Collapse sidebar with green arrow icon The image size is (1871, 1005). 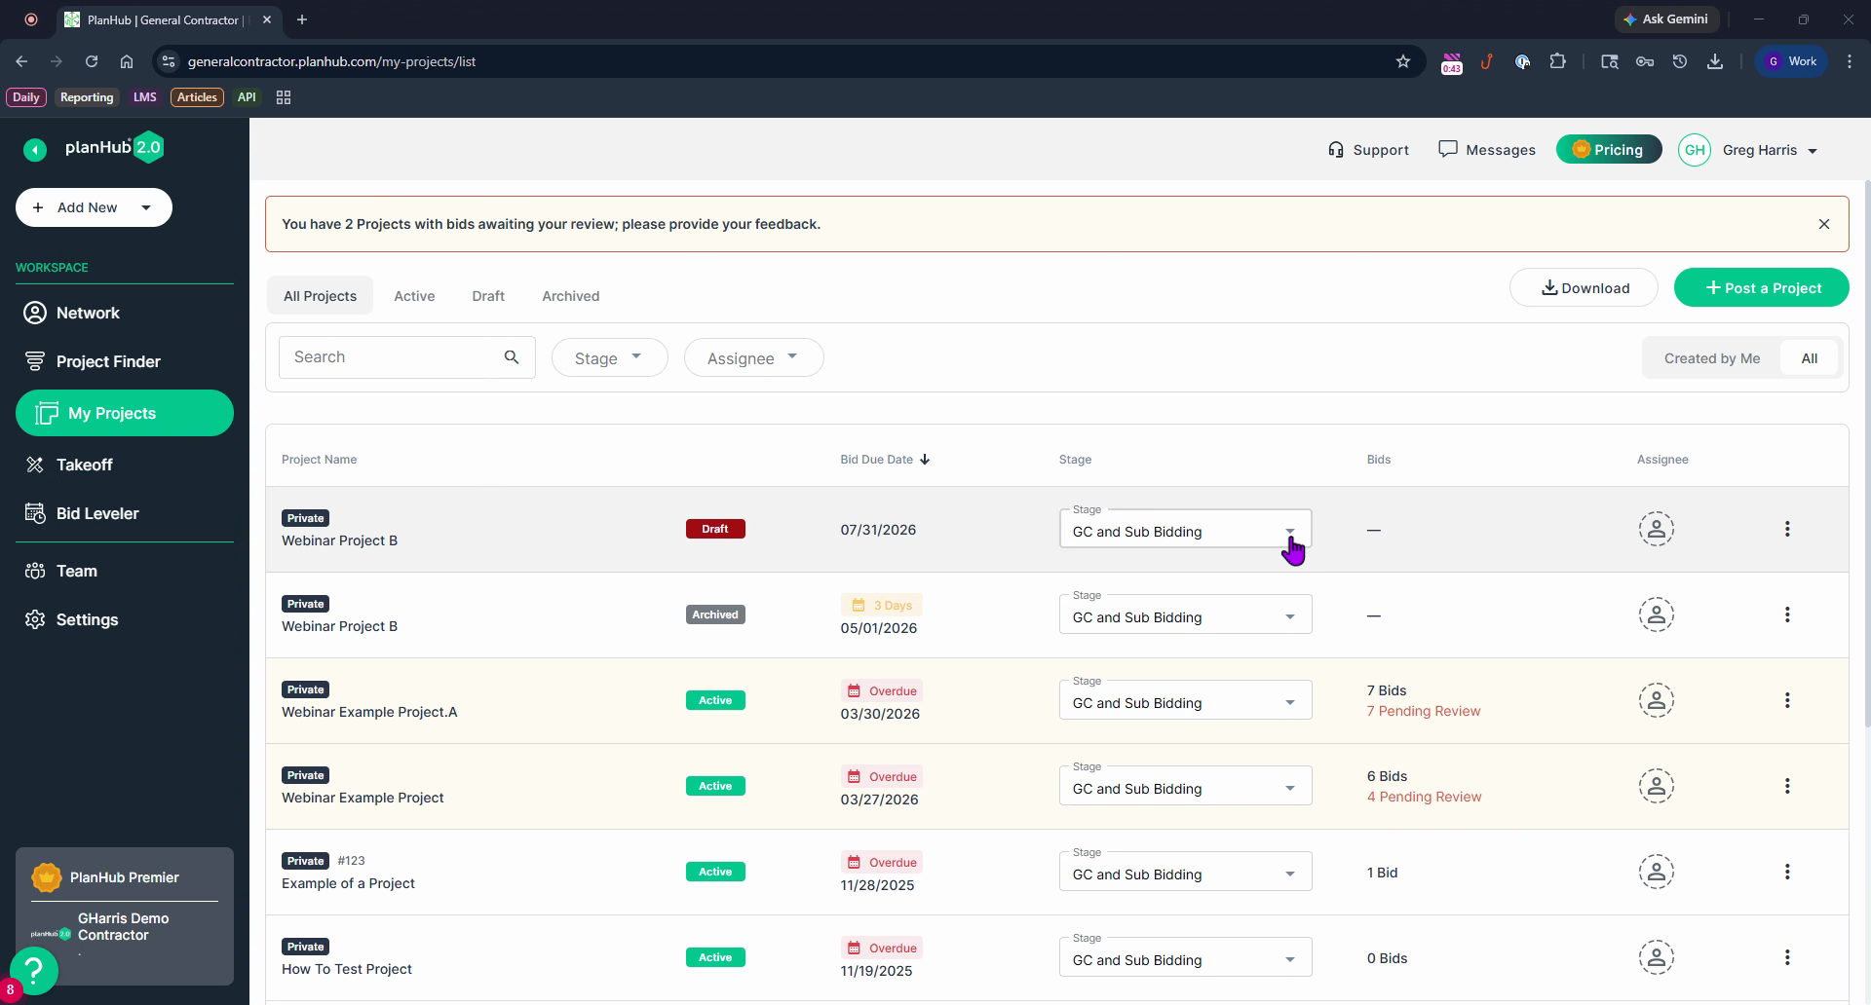[x=35, y=149]
